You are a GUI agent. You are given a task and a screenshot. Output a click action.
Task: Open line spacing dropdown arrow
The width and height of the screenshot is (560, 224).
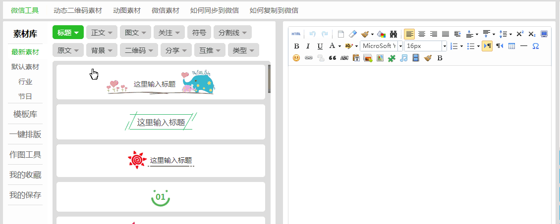[x=510, y=34]
